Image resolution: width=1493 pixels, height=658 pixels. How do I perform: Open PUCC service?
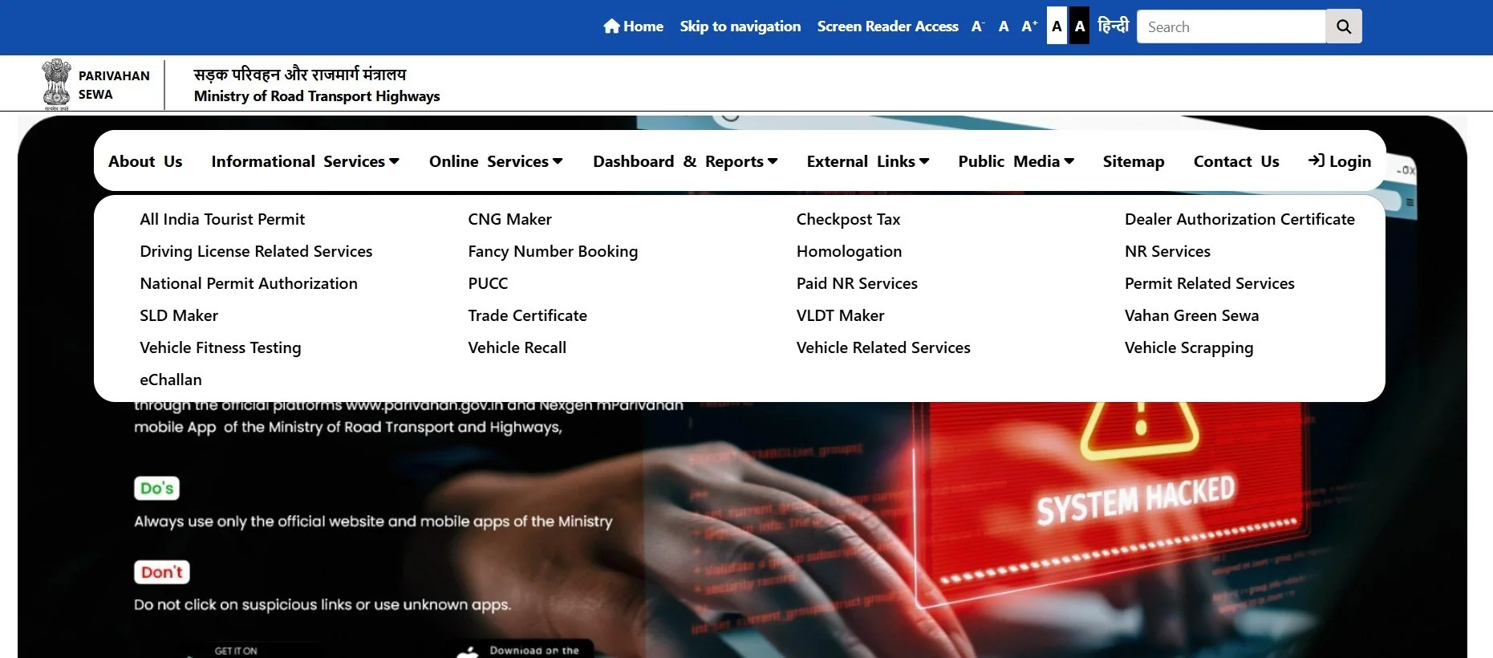coord(488,283)
